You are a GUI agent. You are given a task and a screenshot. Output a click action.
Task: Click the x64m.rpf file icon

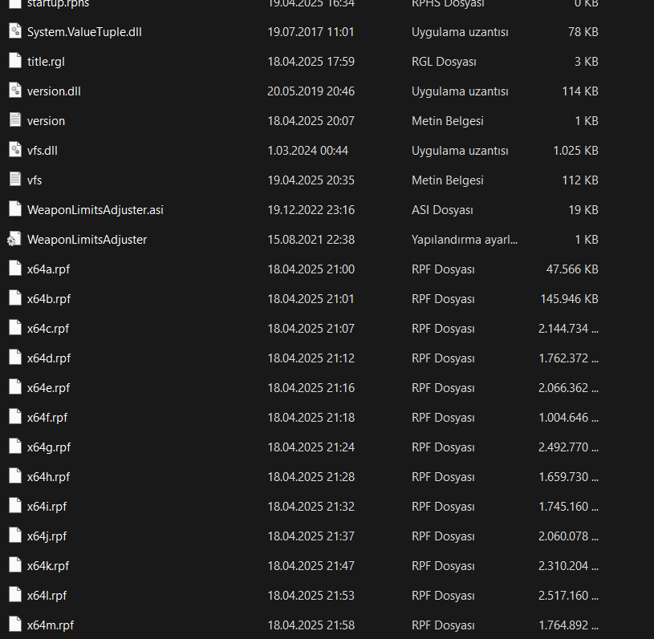[14, 625]
